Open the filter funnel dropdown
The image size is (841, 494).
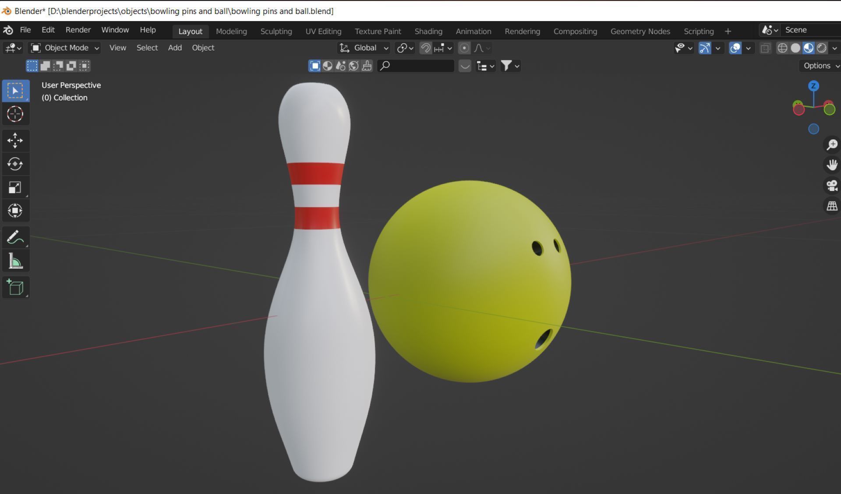(x=510, y=66)
